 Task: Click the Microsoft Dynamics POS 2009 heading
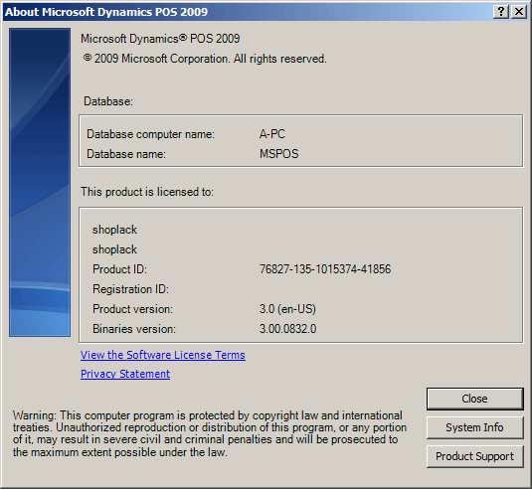pos(160,39)
